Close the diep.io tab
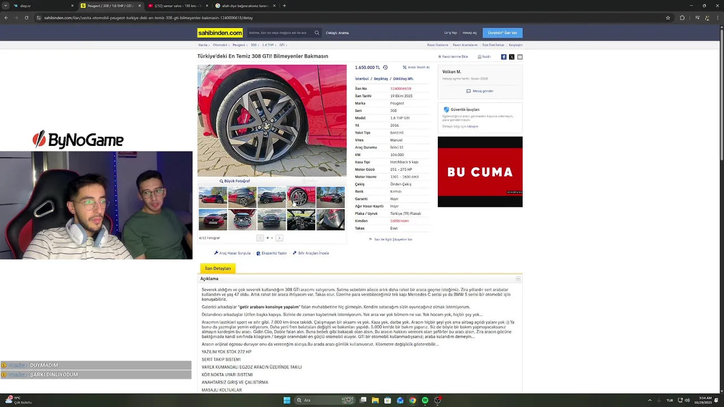This screenshot has height=407, width=724. point(72,6)
